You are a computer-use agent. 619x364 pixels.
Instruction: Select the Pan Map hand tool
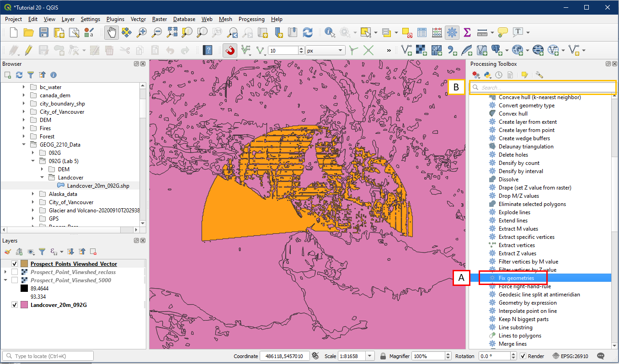pos(112,32)
